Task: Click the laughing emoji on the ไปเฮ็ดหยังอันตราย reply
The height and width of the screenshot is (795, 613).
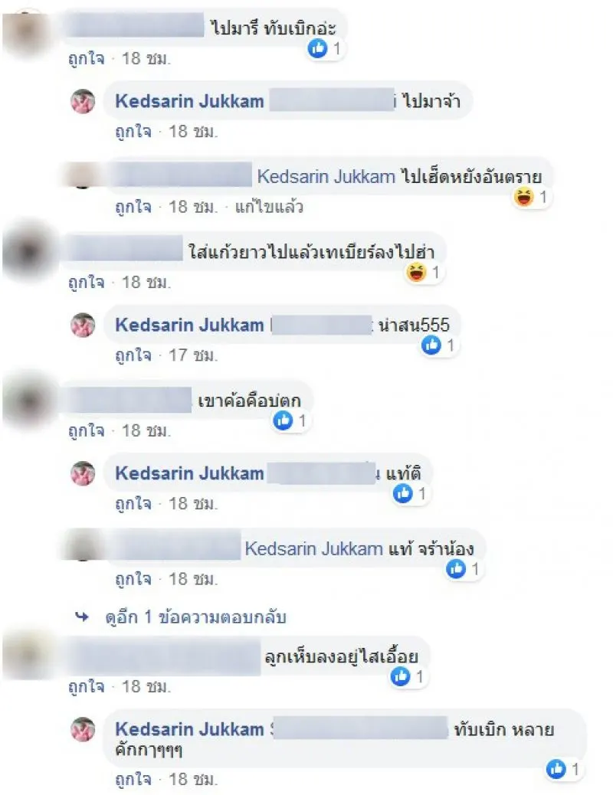Action: click(x=523, y=196)
